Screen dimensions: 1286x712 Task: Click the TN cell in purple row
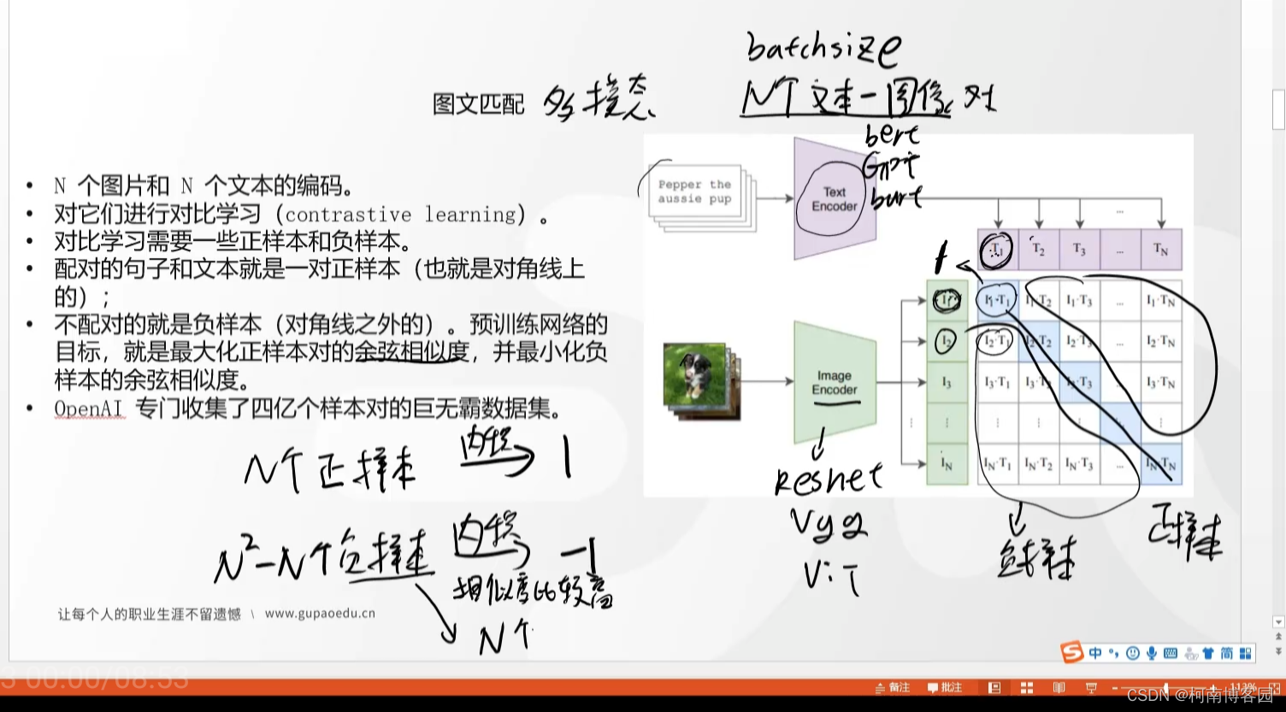point(1160,250)
